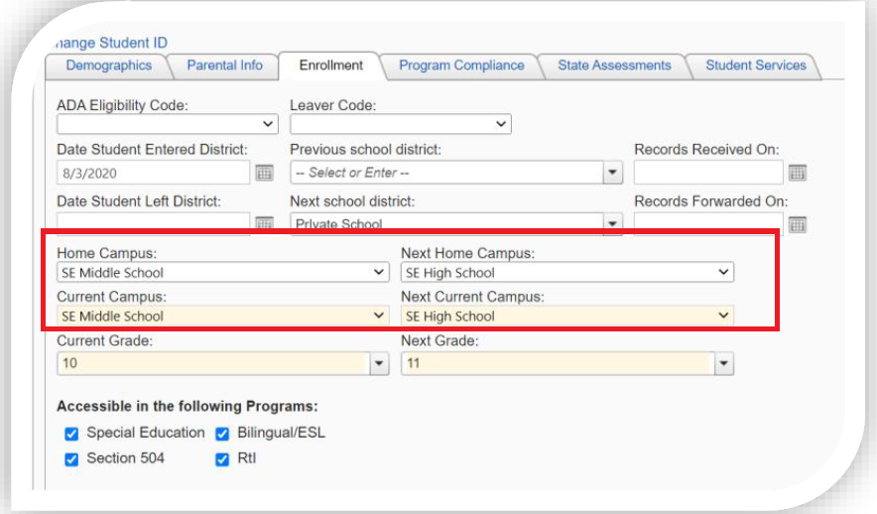The height and width of the screenshot is (514, 877).
Task: Select the Student Services tab
Action: [756, 65]
